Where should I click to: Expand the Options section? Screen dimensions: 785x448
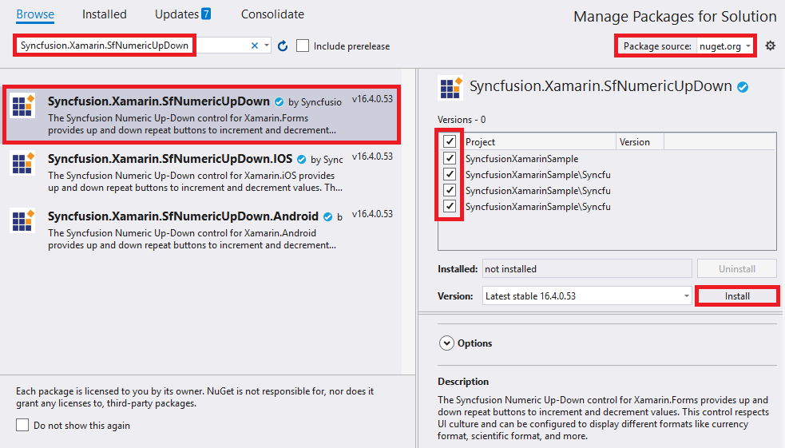pyautogui.click(x=446, y=343)
